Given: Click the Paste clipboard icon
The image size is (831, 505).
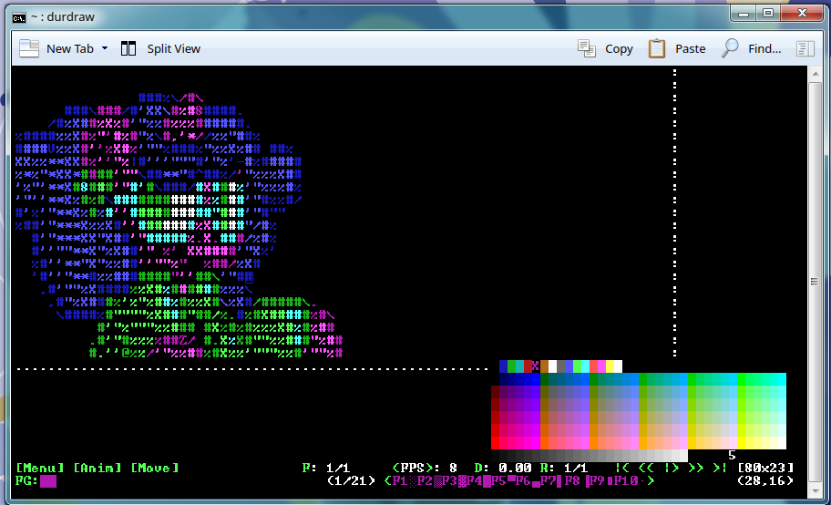Looking at the screenshot, I should 657,48.
